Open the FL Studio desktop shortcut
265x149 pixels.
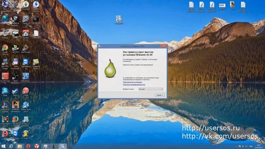pos(26,135)
